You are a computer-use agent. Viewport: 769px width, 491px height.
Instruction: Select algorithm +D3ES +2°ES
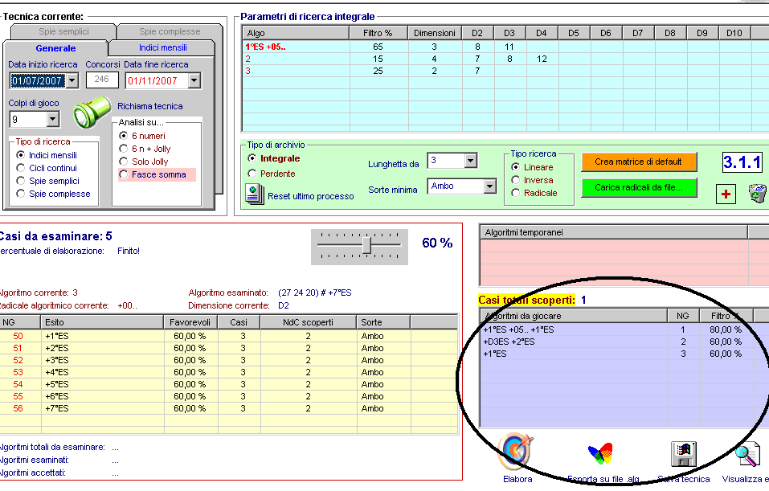624,342
